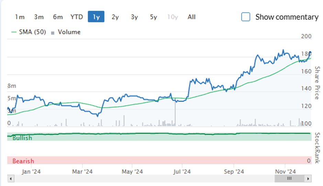Click the Bullish StockRank band label

pos(22,138)
